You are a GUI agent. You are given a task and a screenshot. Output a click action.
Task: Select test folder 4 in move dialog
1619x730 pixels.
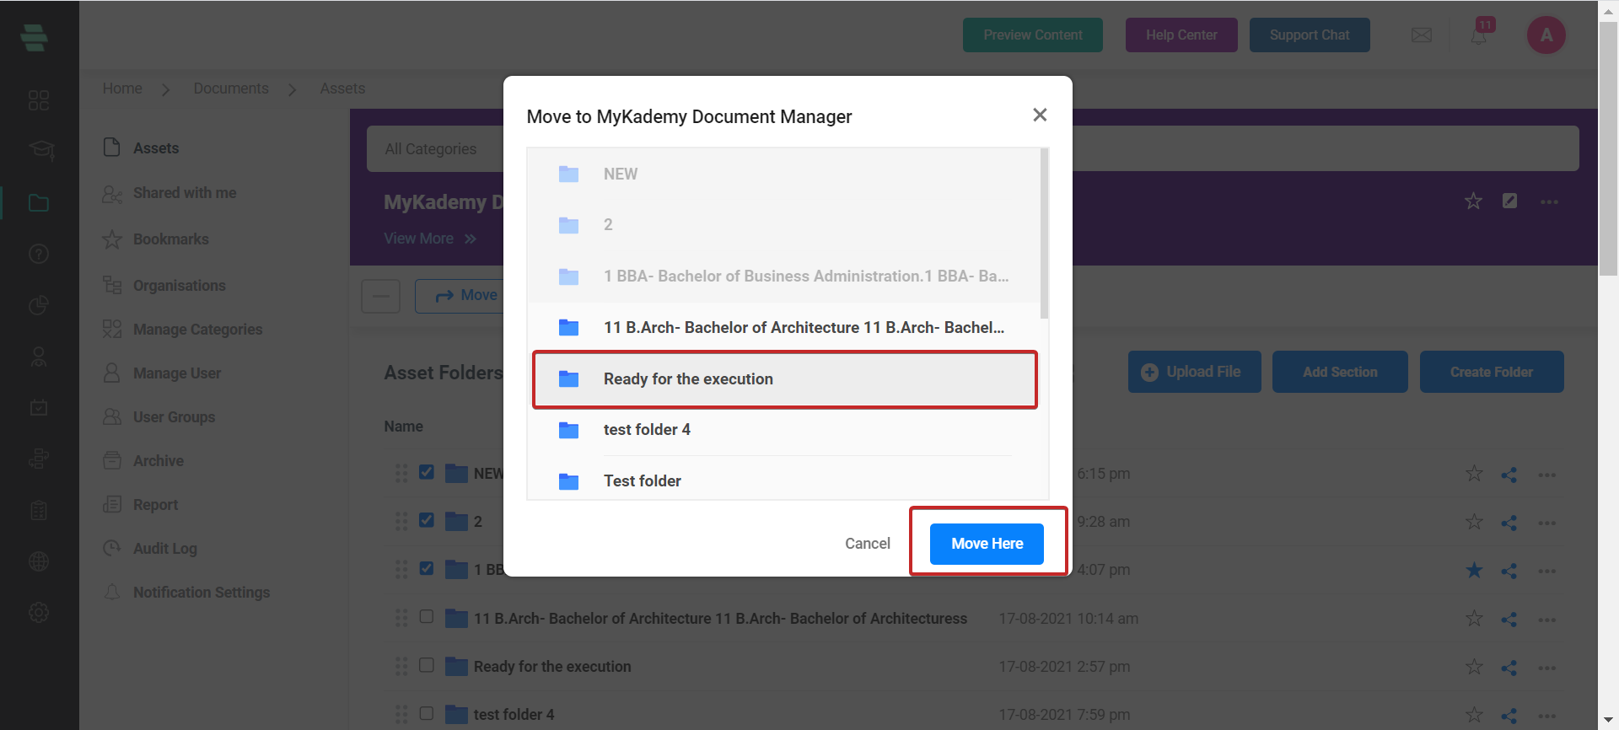(x=784, y=430)
